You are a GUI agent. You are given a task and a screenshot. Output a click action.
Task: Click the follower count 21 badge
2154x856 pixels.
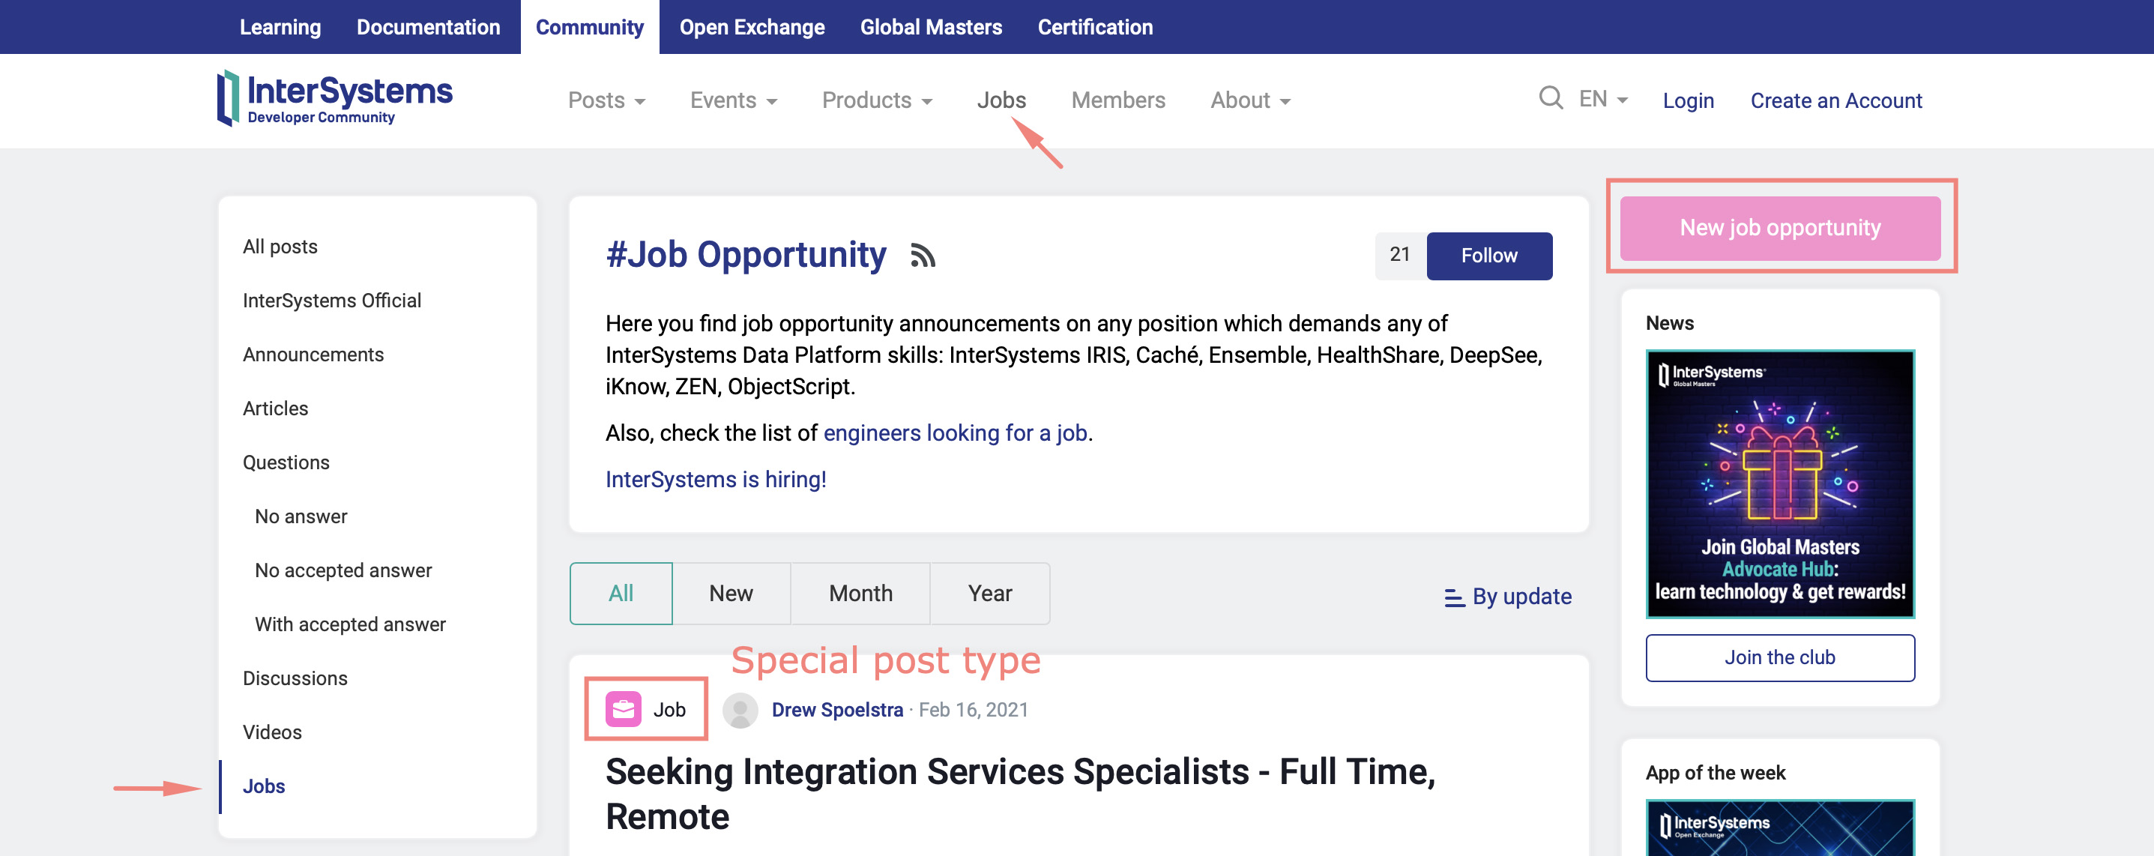coord(1400,255)
